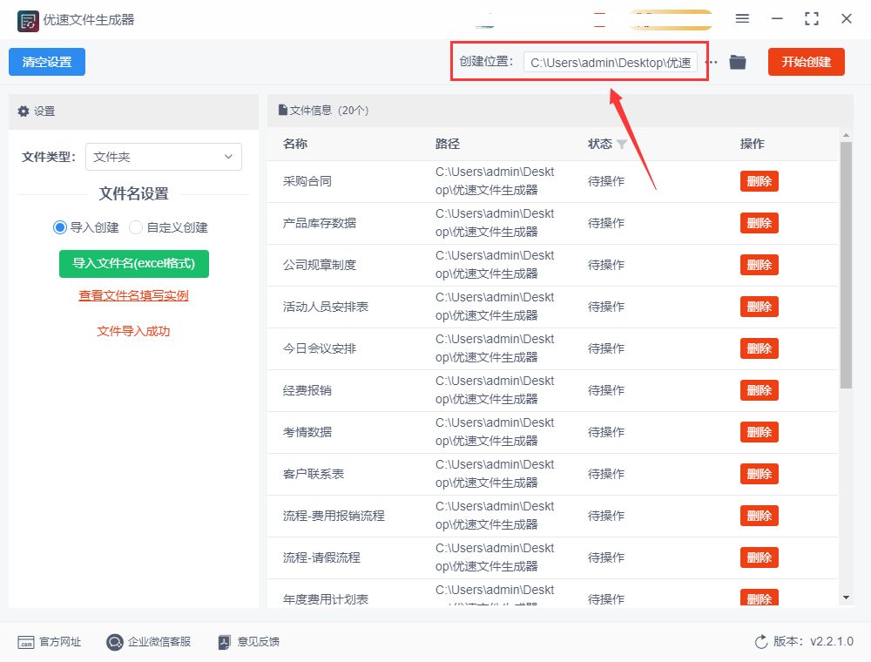Delete the 公司规章制度 row
The image size is (871, 662).
[x=760, y=265]
